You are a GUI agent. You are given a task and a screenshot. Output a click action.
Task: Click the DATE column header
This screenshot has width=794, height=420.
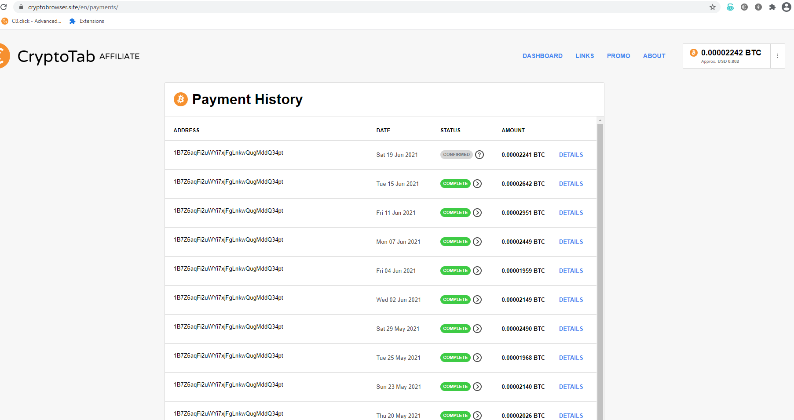pos(383,130)
